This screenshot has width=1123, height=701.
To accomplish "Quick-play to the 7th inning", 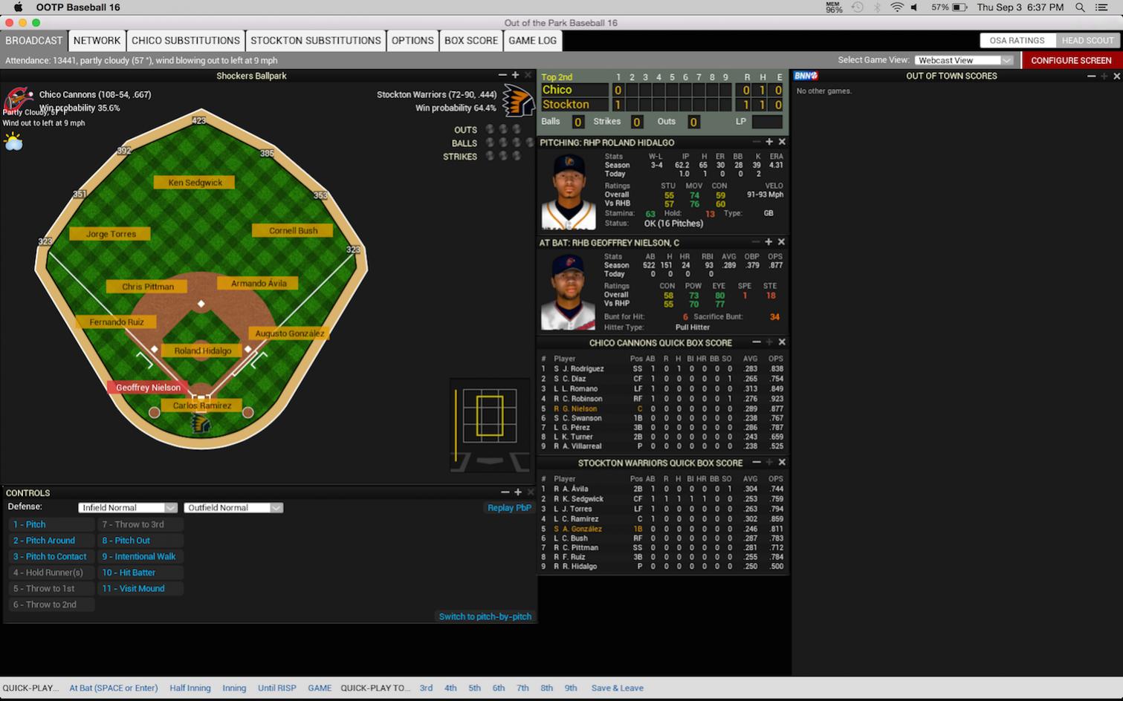I will pyautogui.click(x=522, y=688).
